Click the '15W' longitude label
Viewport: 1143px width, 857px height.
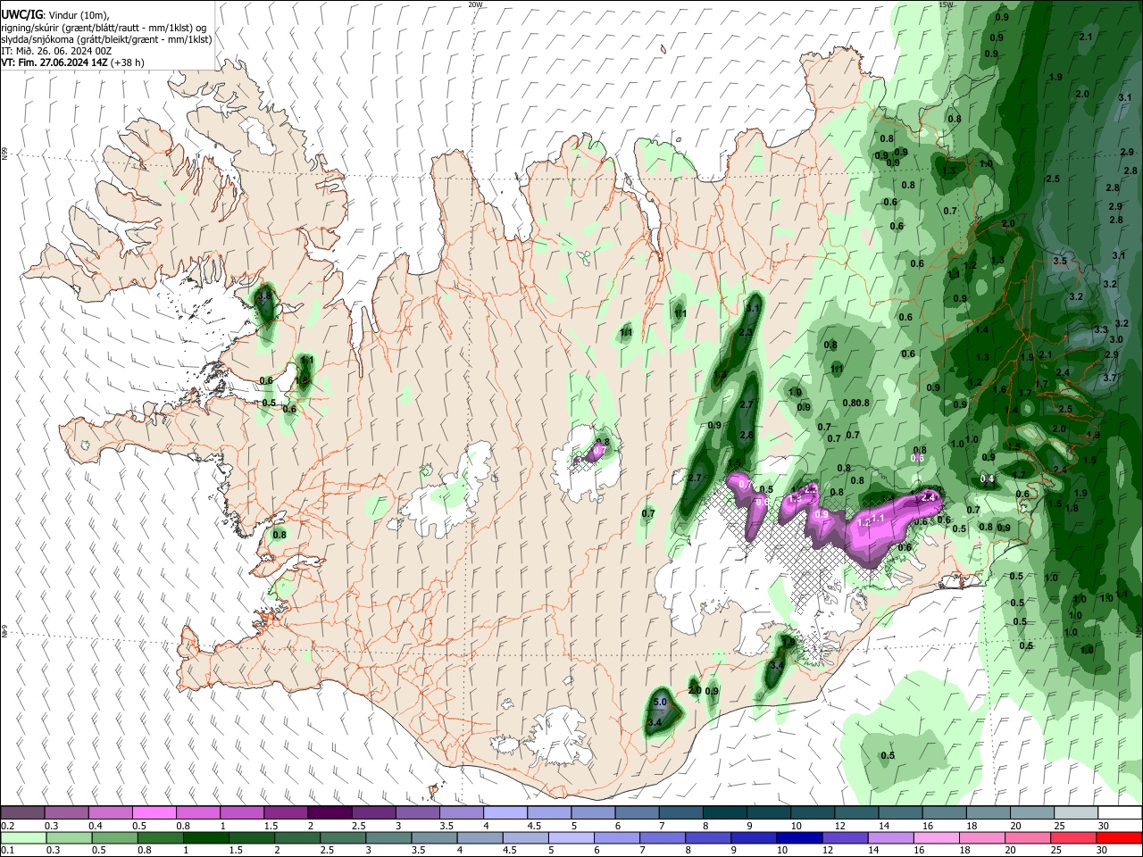(x=946, y=4)
